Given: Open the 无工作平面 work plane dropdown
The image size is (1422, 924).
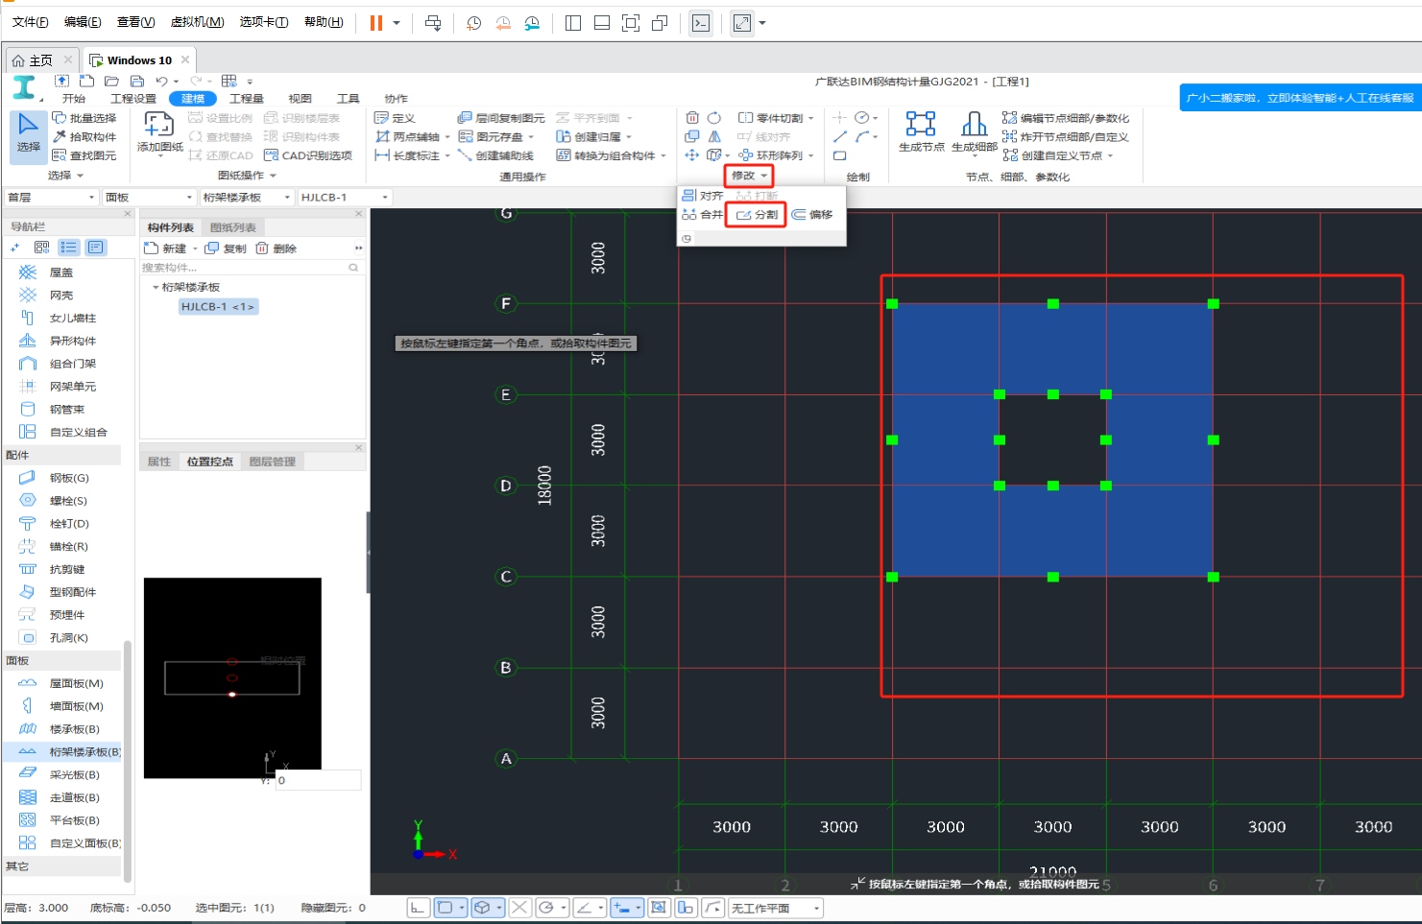Looking at the screenshot, I should 776,908.
